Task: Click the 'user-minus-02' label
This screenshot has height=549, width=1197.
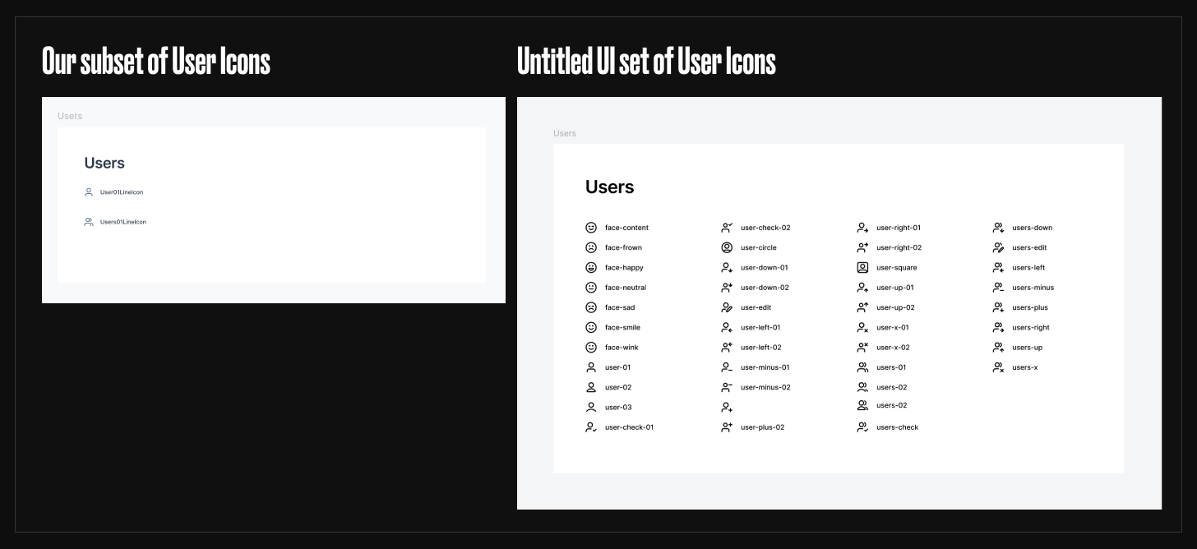Action: point(765,387)
